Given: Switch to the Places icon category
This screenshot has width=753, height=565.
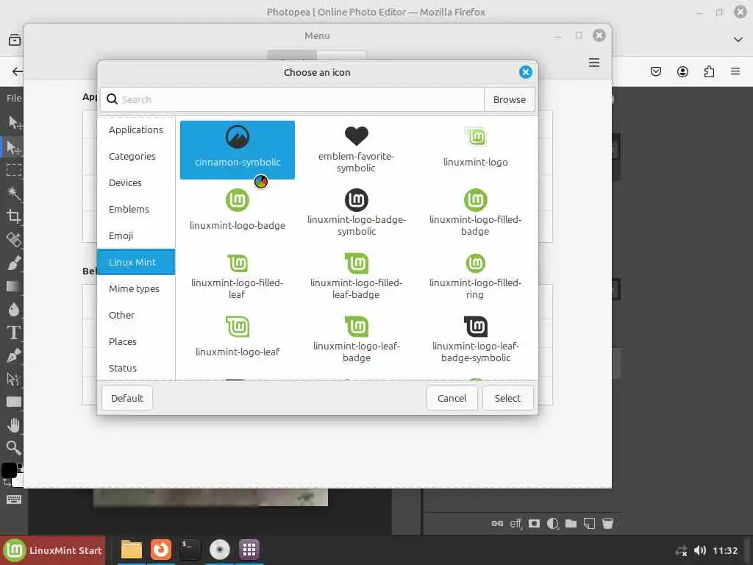Looking at the screenshot, I should click(136, 341).
